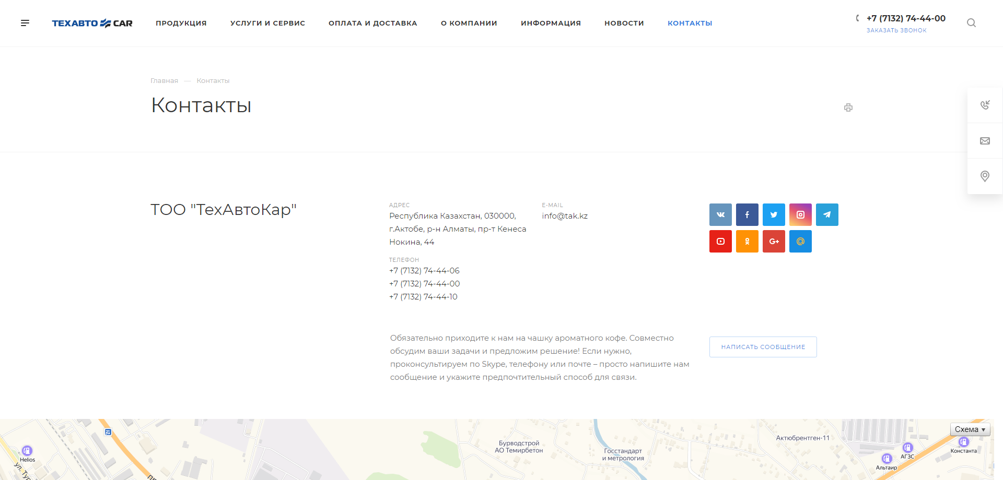Click the print page icon

[x=848, y=107]
